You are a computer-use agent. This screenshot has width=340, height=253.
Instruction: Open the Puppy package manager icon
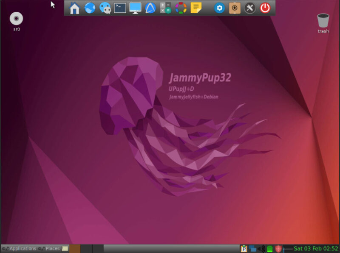[x=234, y=8]
